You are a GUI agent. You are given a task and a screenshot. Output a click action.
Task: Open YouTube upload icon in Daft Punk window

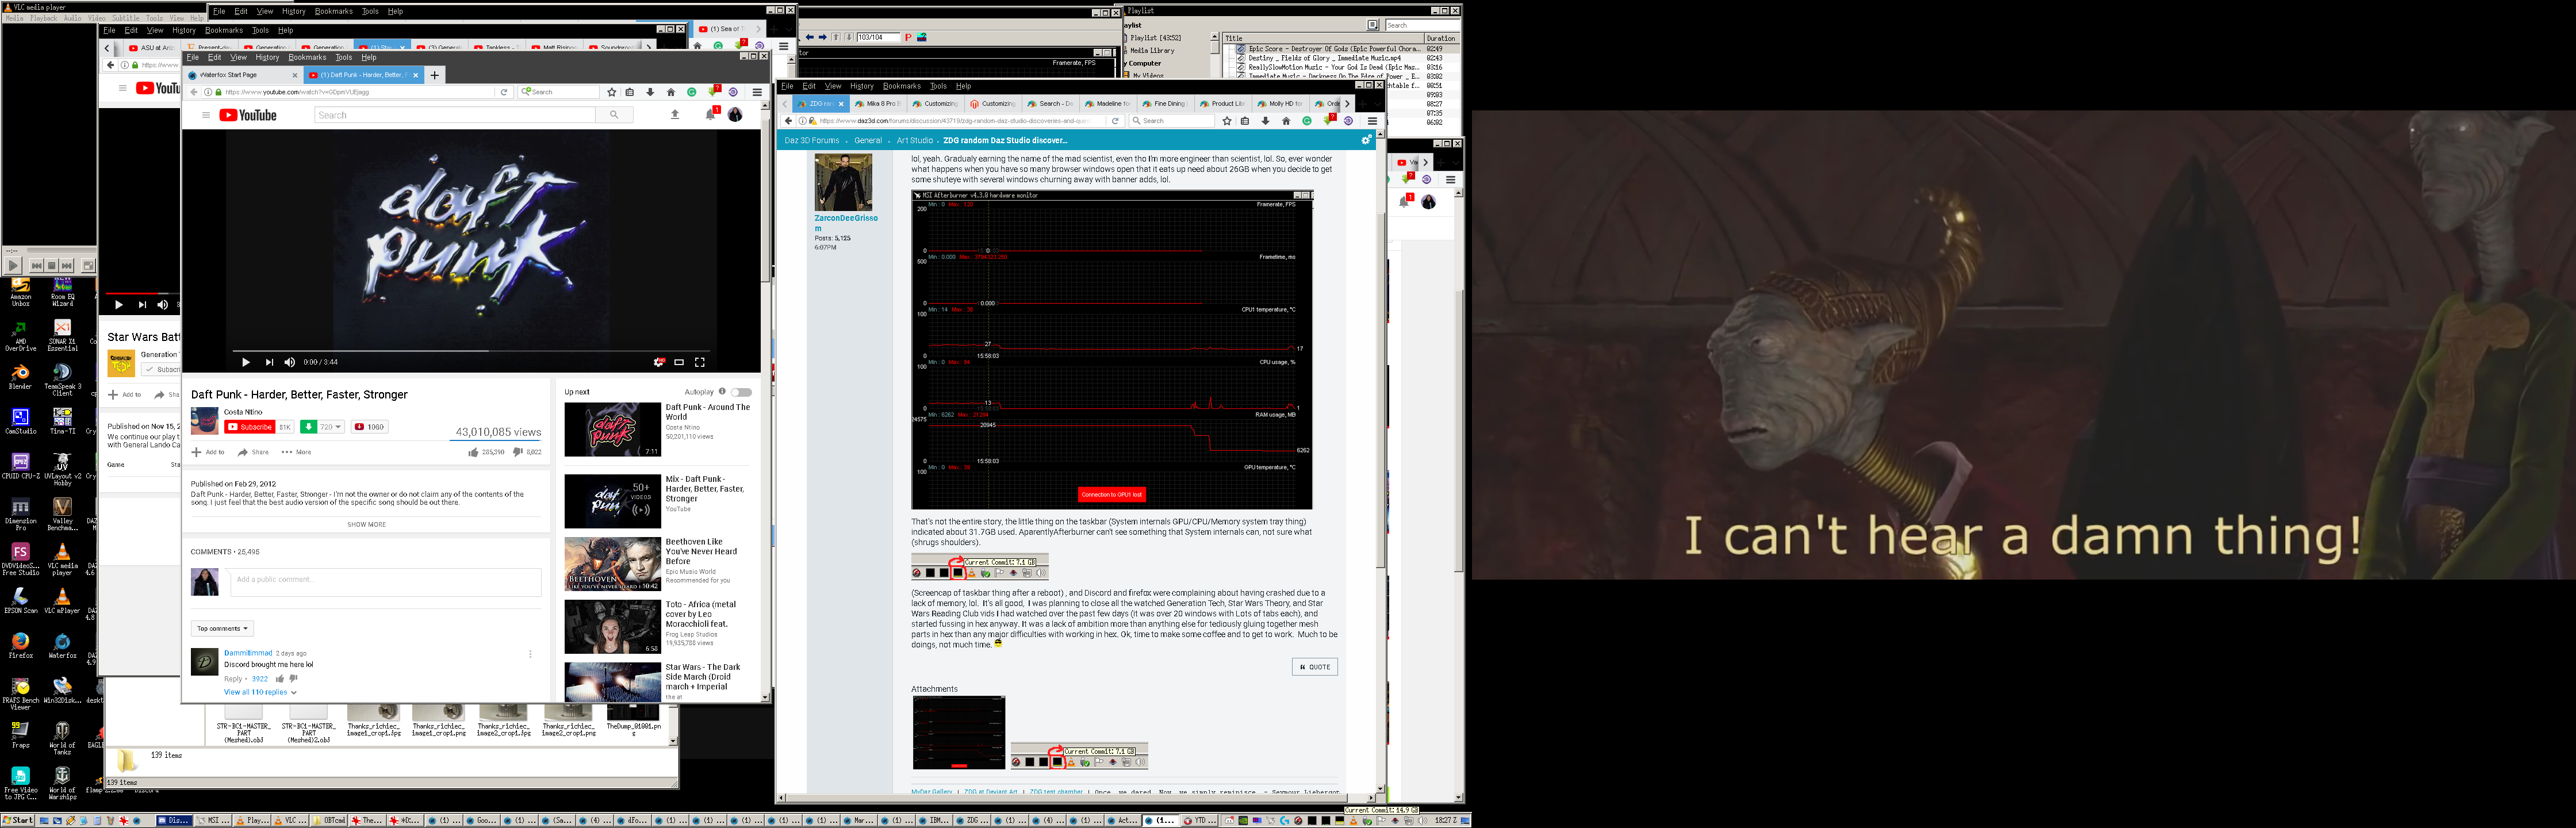pos(675,115)
